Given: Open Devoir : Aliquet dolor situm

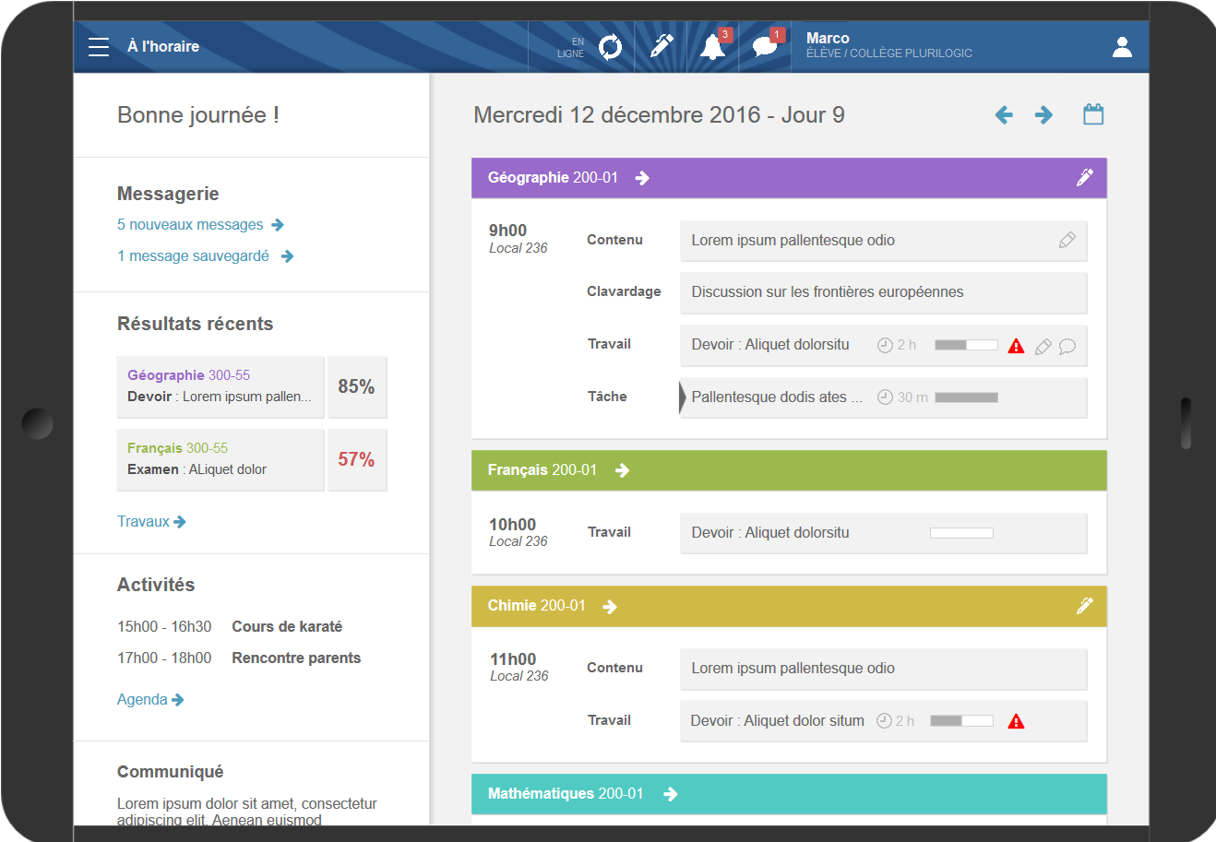Looking at the screenshot, I should [883, 721].
